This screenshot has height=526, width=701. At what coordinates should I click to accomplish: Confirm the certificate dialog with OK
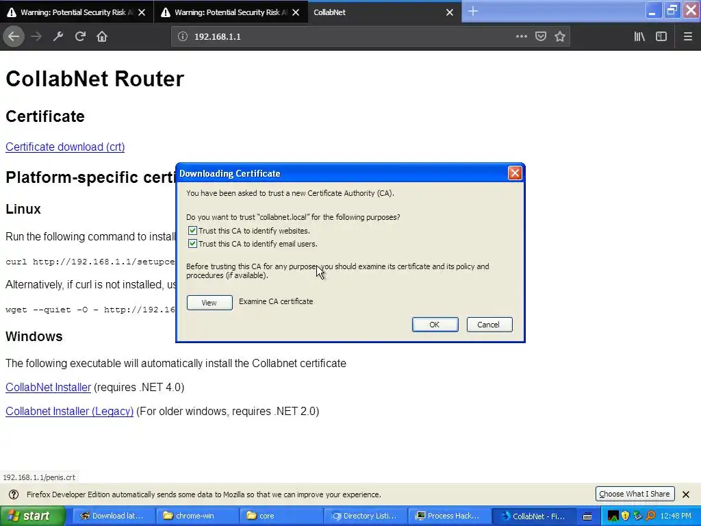coord(435,325)
